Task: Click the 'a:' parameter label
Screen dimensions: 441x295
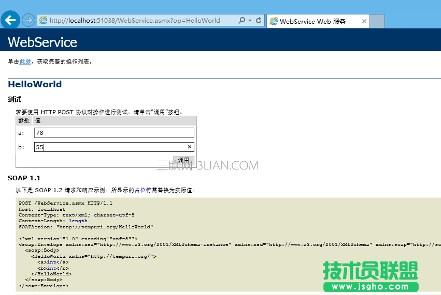Action: (21, 133)
